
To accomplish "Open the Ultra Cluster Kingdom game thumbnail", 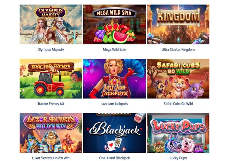I will pos(178,24).
